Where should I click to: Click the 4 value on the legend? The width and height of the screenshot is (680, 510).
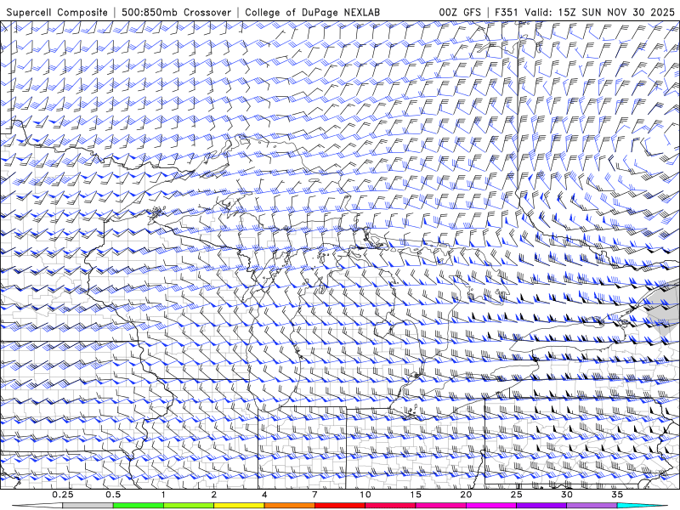[264, 495]
